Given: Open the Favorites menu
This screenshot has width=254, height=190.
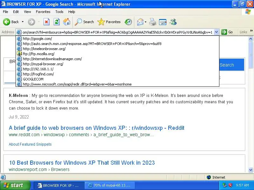Looking at the screenshot, I should (43, 12).
